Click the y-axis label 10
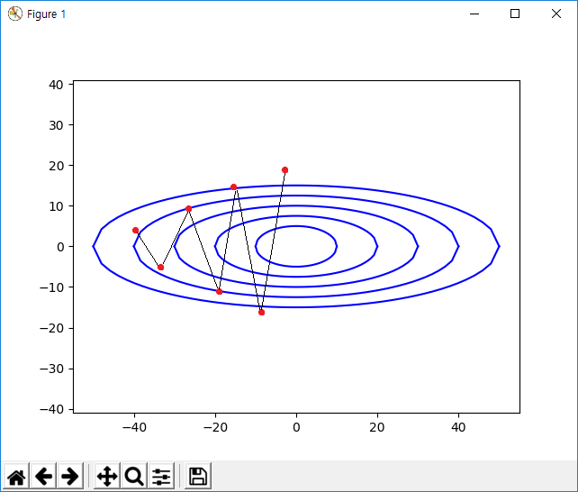This screenshot has height=492, width=578. (x=56, y=206)
